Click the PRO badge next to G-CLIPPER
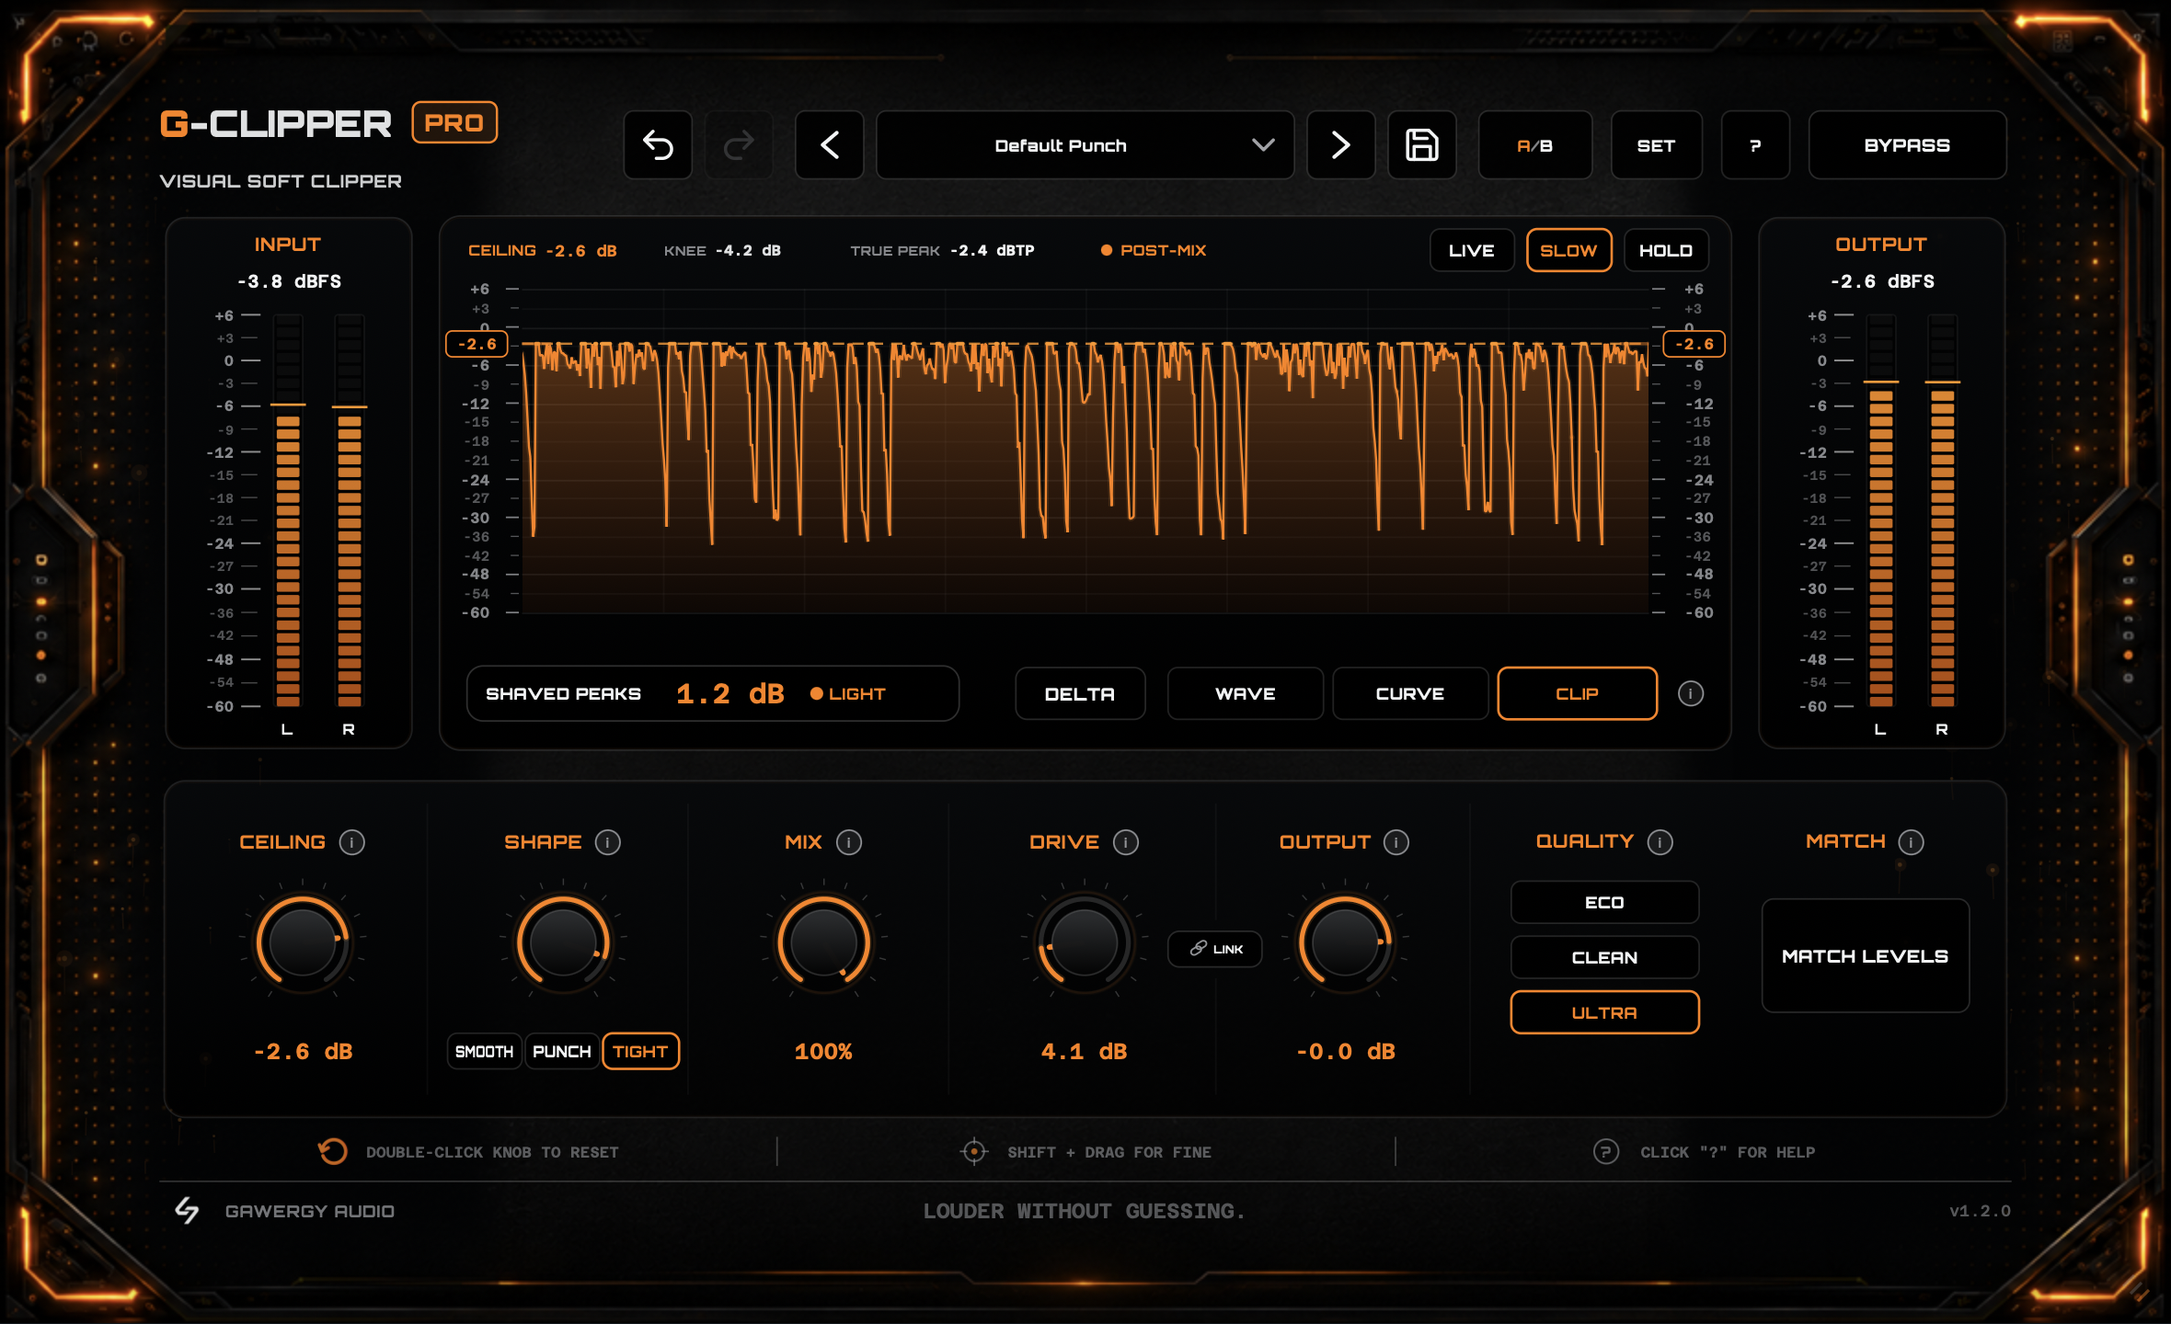Screen dimensions: 2171x1324 (x=454, y=123)
